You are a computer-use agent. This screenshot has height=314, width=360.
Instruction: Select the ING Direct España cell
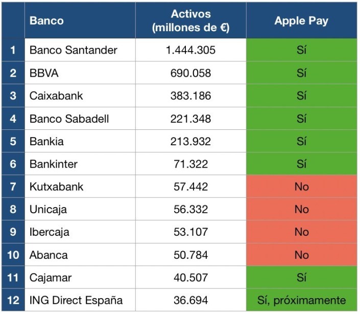coord(76,300)
